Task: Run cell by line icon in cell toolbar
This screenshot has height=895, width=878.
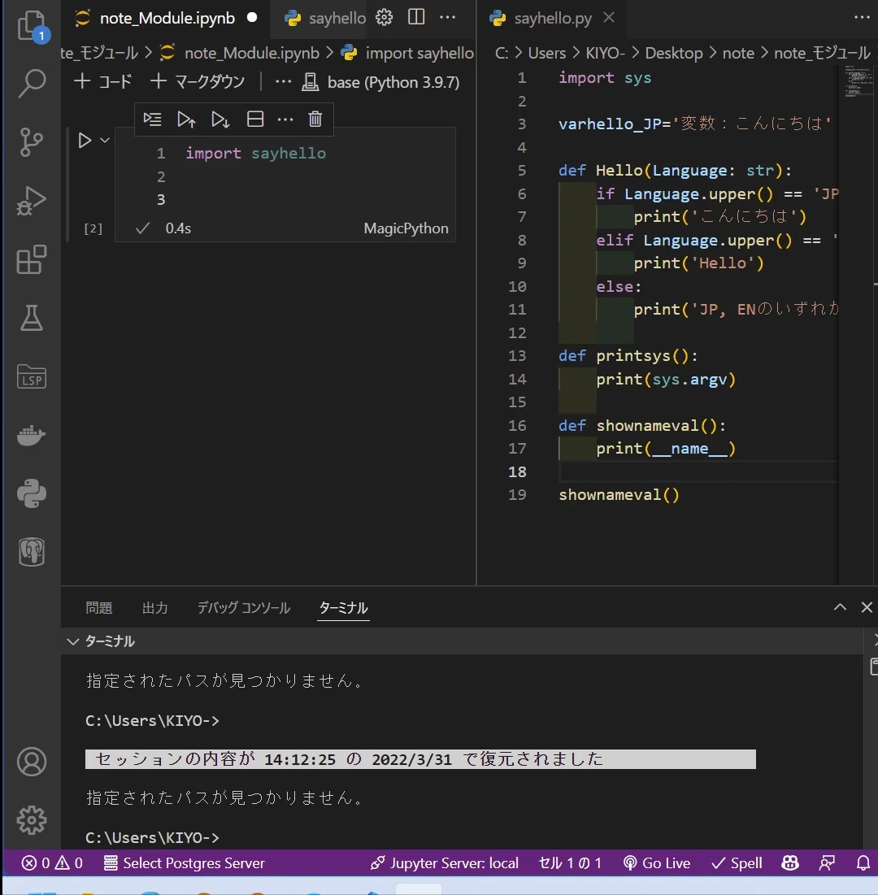Action: click(x=152, y=119)
